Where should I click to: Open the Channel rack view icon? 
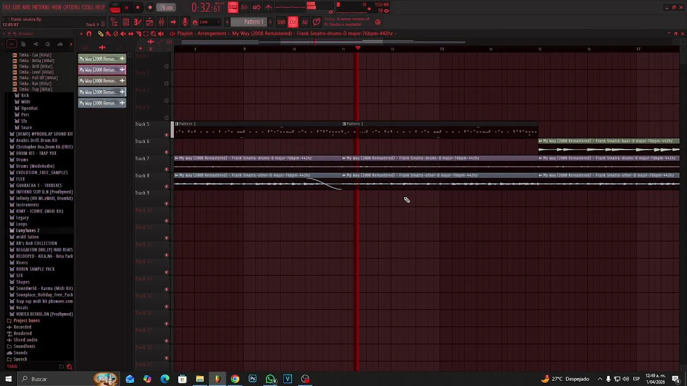pos(126,22)
